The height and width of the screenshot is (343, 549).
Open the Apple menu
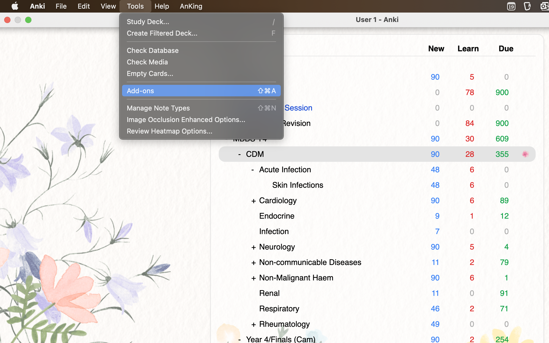pos(15,6)
